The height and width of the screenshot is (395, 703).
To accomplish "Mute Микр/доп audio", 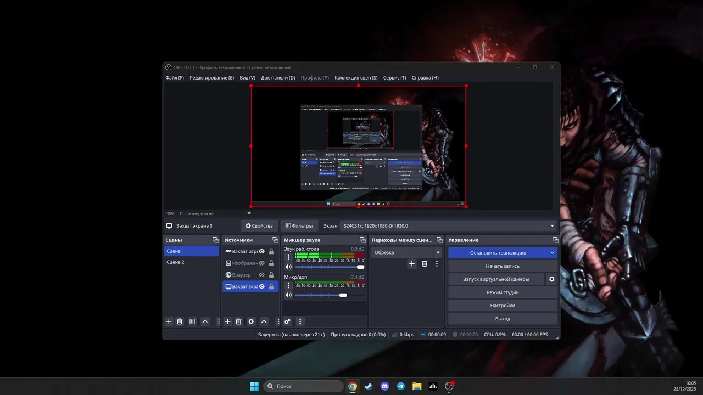I will [x=289, y=295].
